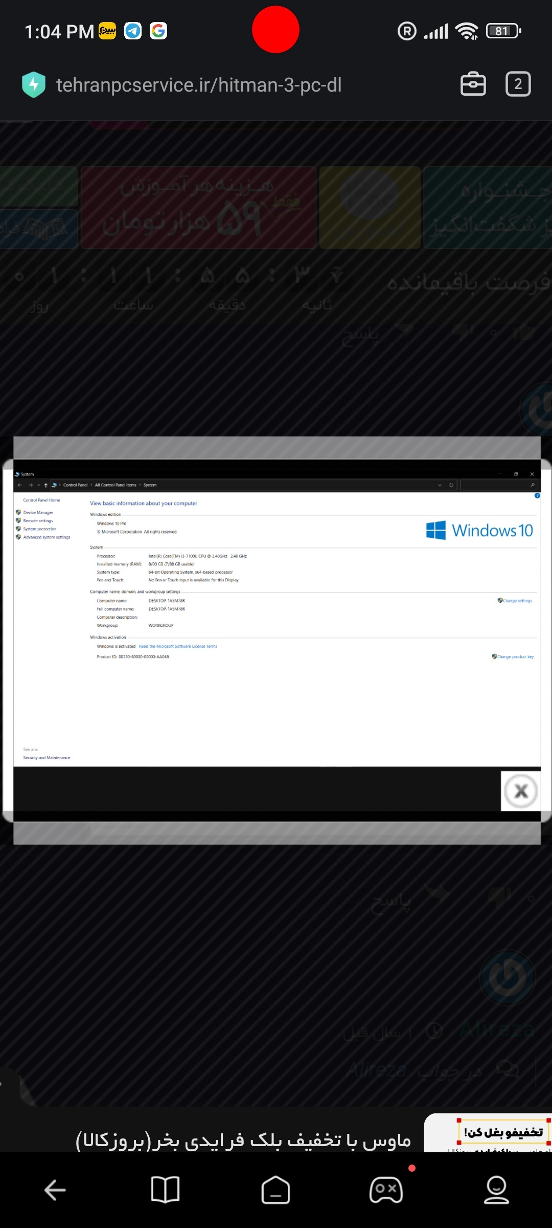Screen dimensions: 552x1228
Task: Open the briefcase toolbox icon
Action: (473, 84)
